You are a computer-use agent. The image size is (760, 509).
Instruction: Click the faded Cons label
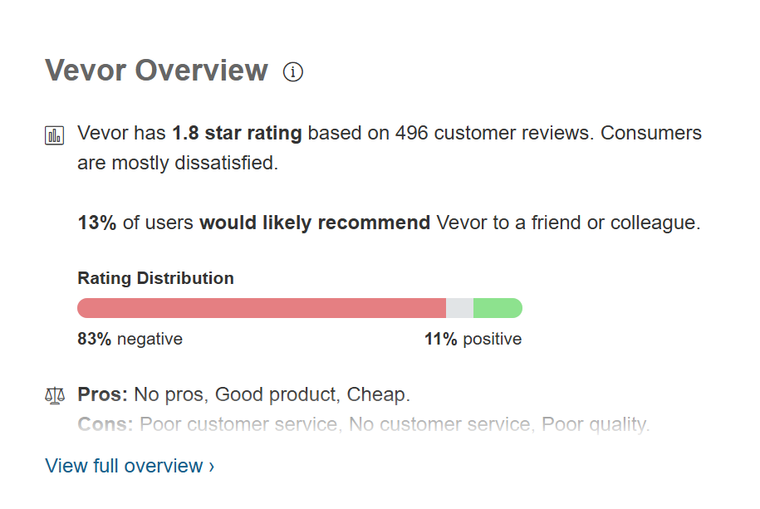[105, 425]
